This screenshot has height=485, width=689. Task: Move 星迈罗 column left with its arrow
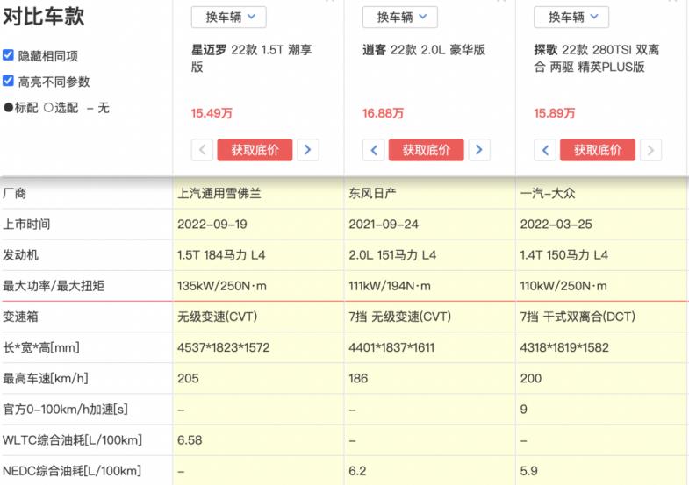click(202, 150)
